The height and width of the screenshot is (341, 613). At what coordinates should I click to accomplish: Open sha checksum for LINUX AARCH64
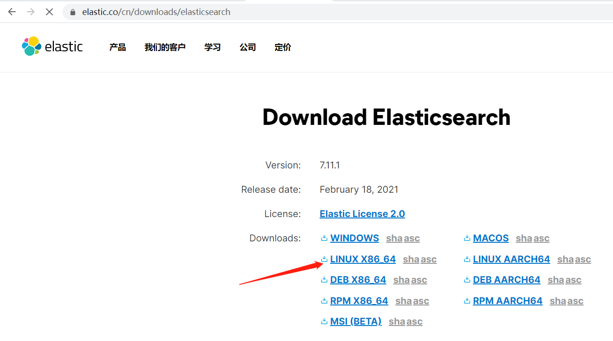click(566, 259)
